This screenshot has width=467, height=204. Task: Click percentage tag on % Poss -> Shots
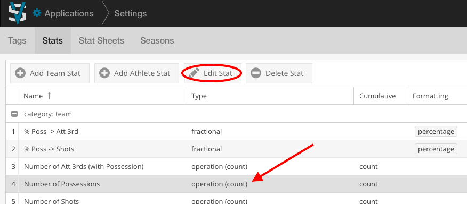click(436, 149)
